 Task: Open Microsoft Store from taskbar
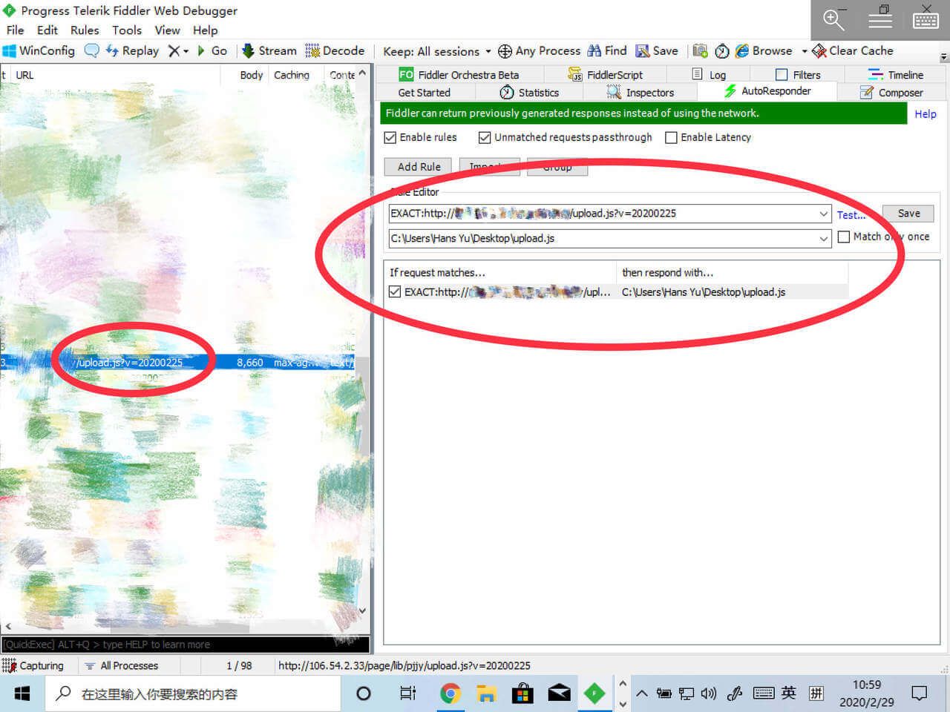coord(522,693)
